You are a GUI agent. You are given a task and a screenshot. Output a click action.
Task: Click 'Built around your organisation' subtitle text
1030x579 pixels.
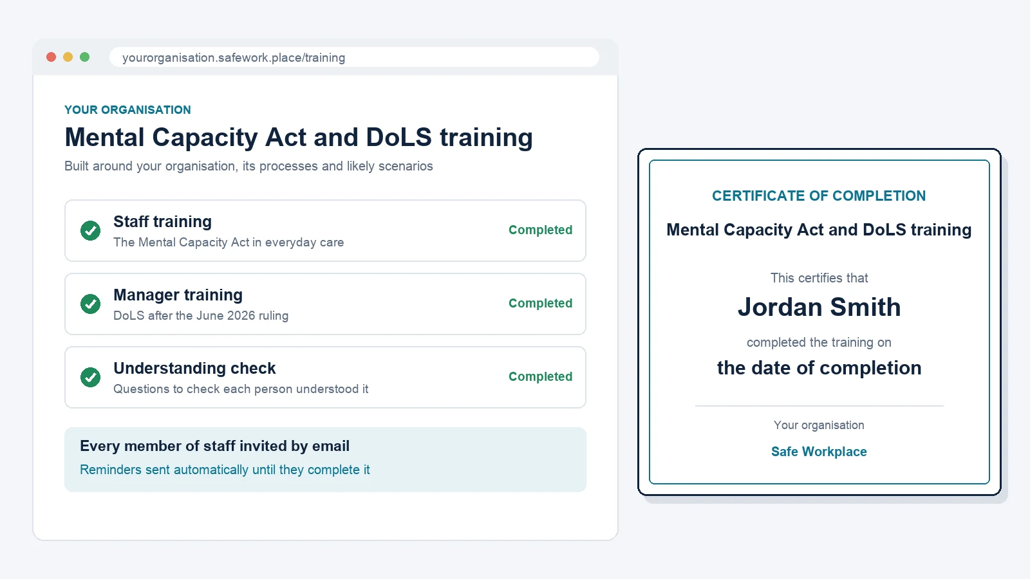tap(248, 167)
